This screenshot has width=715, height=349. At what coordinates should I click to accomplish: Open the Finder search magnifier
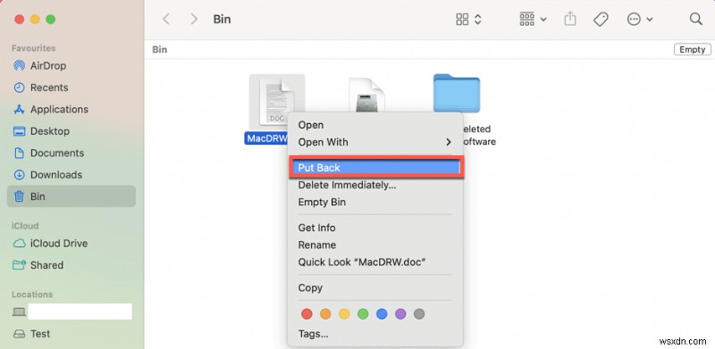pos(695,19)
